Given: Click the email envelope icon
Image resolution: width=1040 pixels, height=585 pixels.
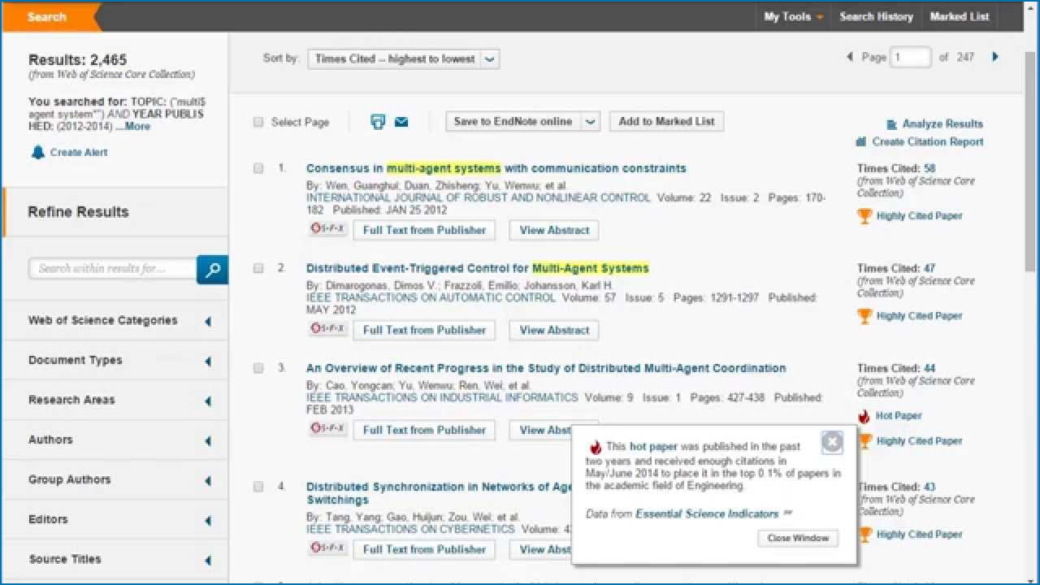Looking at the screenshot, I should point(401,122).
